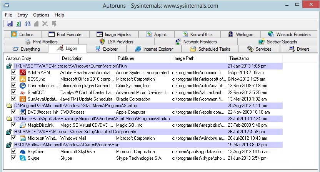Sort by the Autorun Entry column header
This screenshot has height=172, width=320.
[x=32, y=58]
